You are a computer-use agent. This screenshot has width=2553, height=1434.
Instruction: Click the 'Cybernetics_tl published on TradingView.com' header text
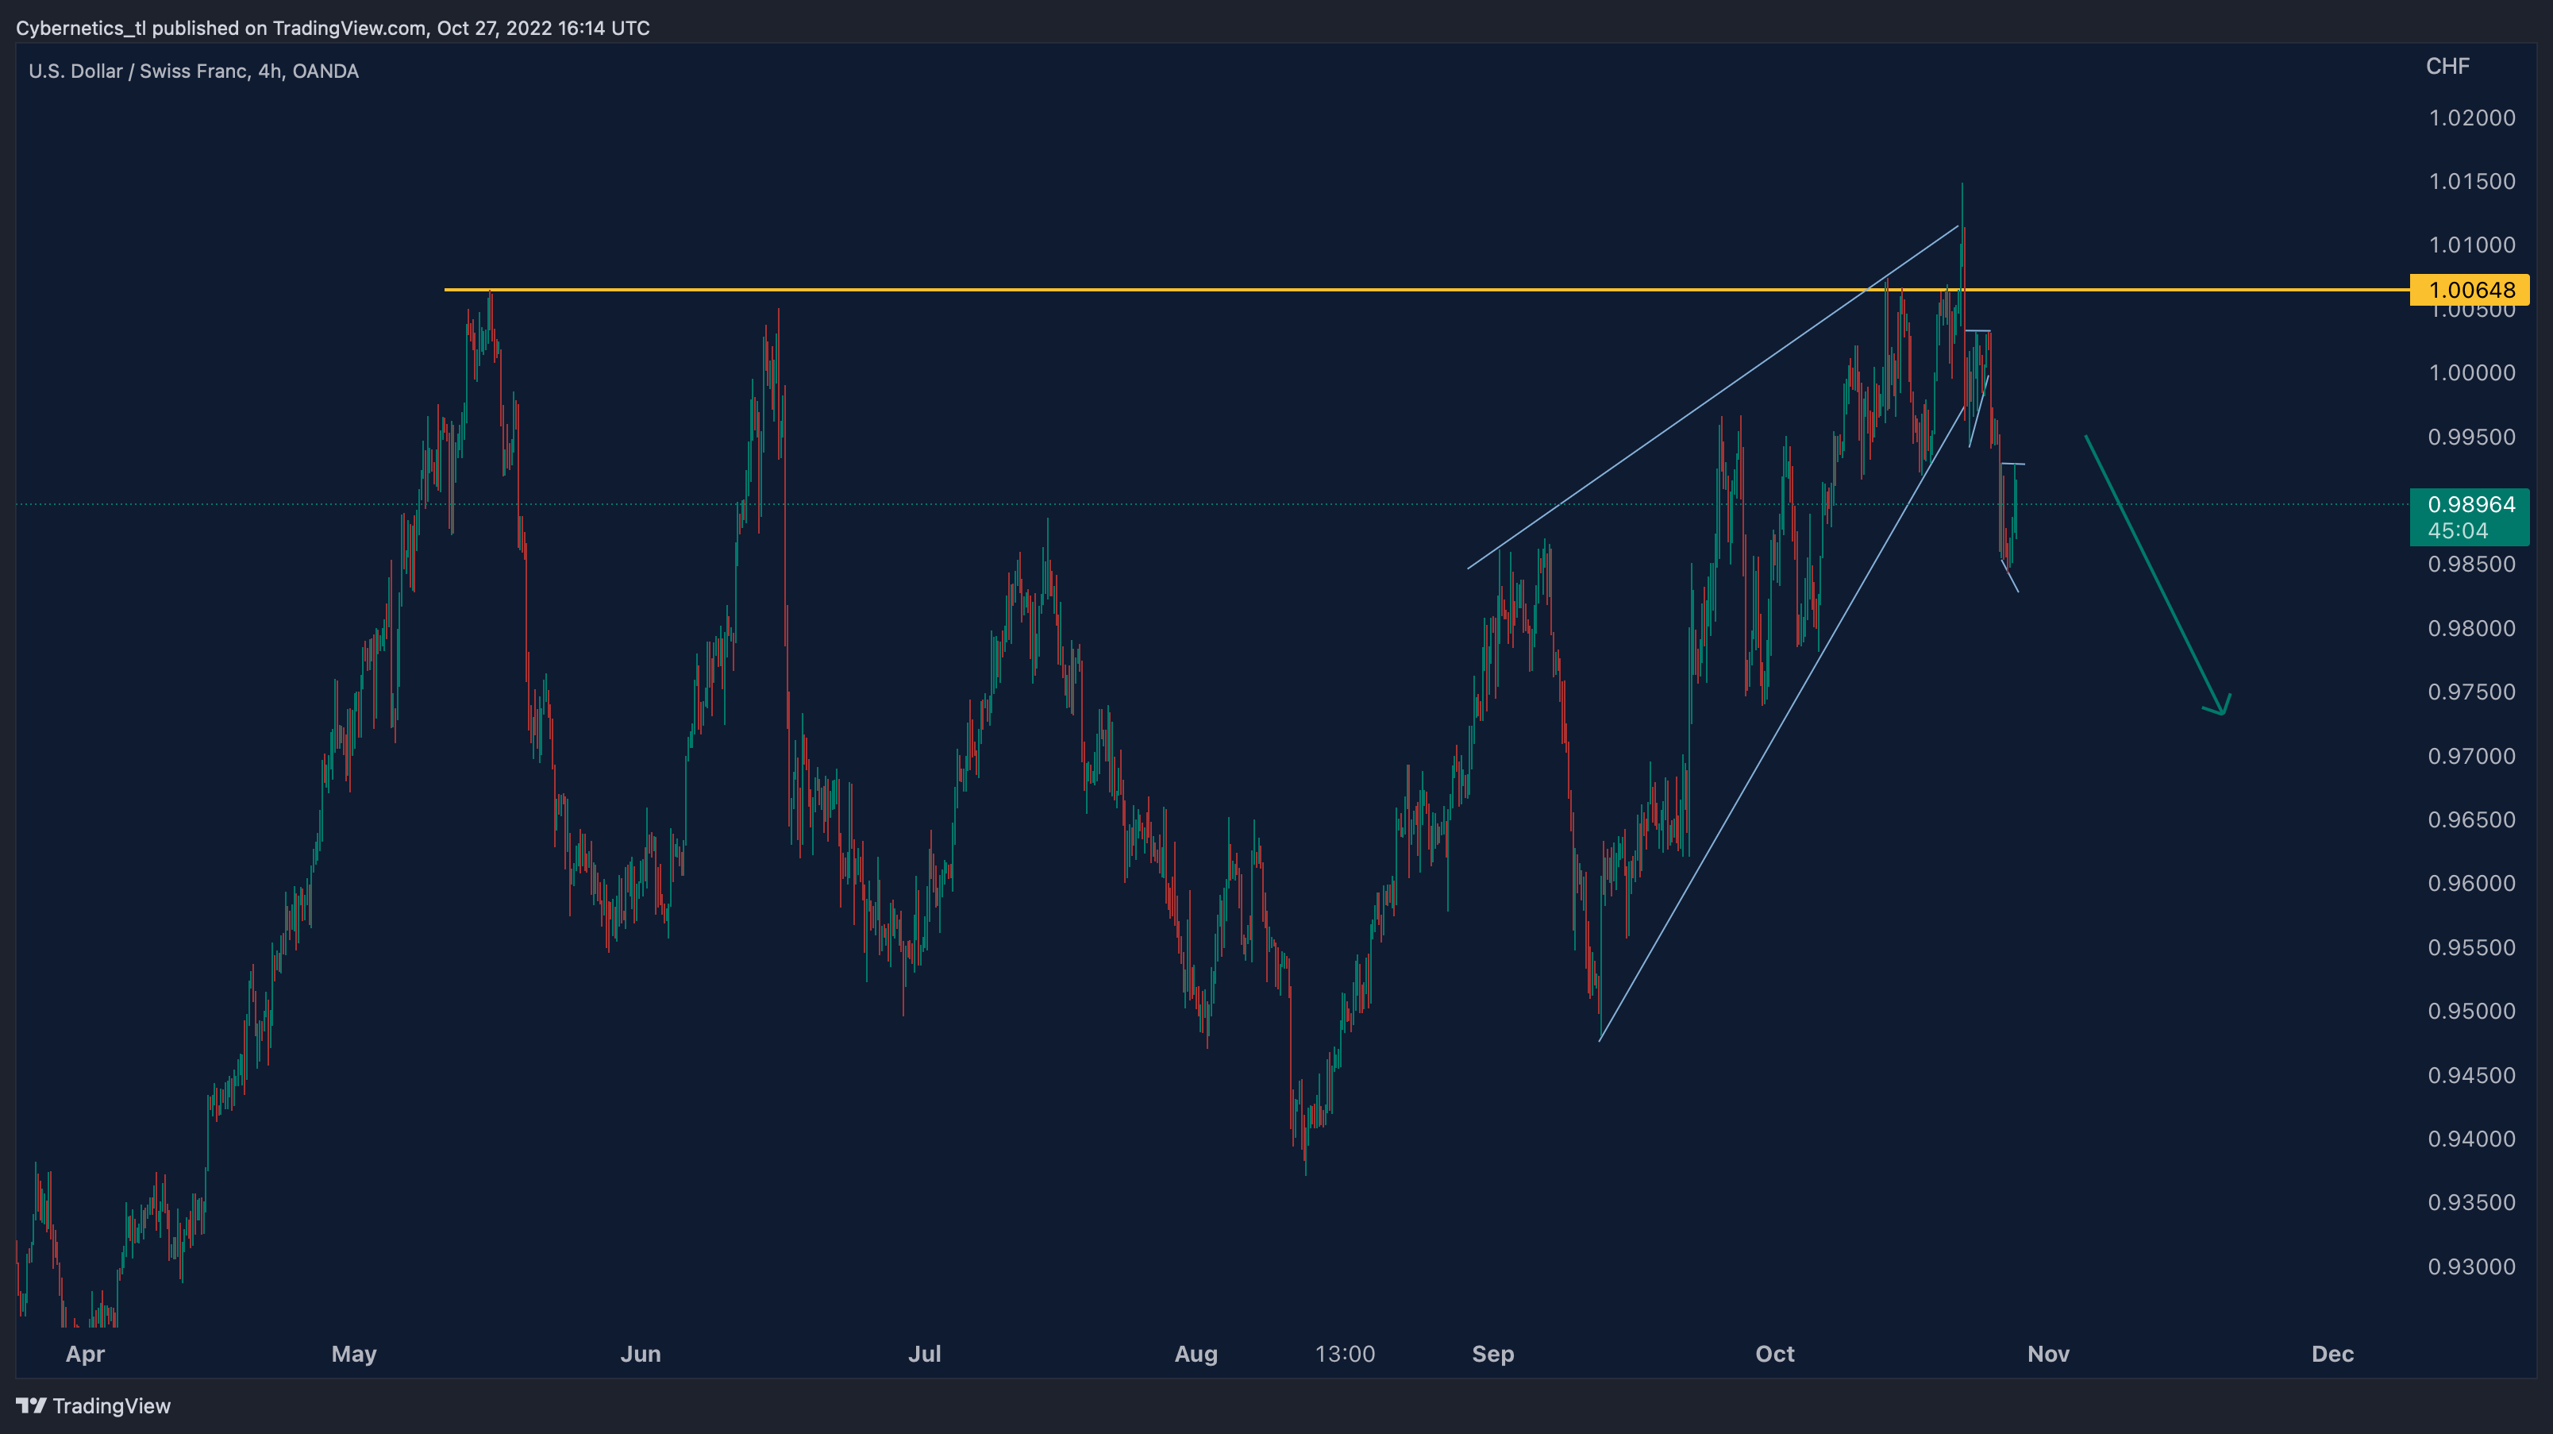(x=220, y=28)
